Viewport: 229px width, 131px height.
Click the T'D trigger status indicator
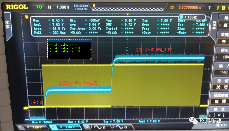click(39, 7)
